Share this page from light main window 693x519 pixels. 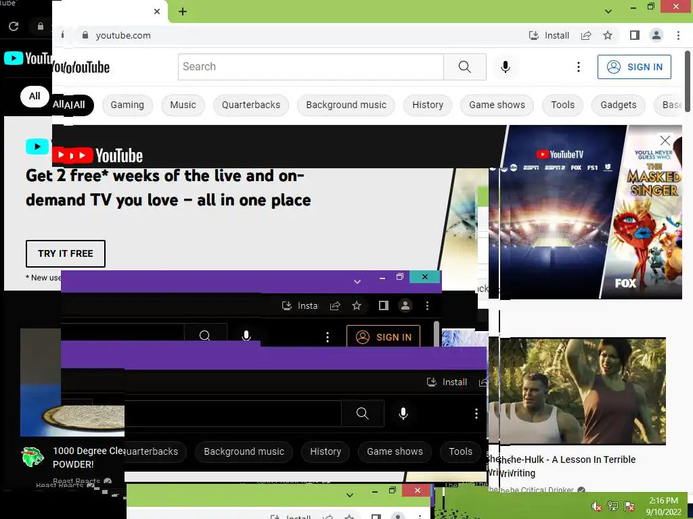tap(586, 35)
